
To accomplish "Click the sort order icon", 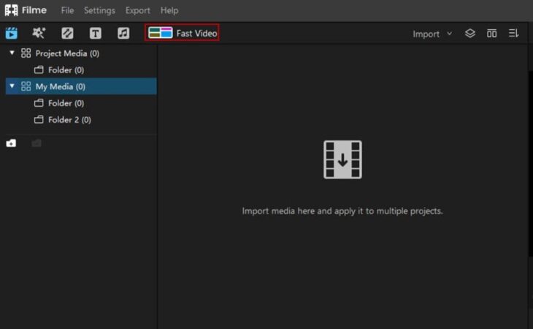I will point(513,34).
